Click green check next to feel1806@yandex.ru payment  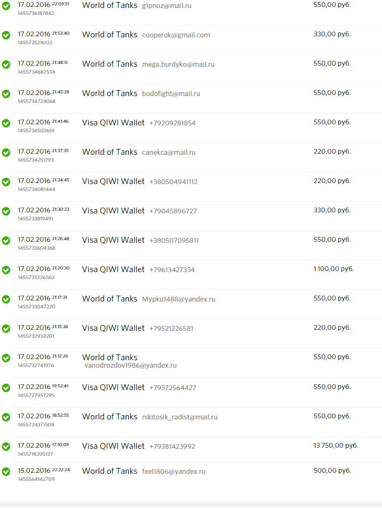[x=6, y=471]
